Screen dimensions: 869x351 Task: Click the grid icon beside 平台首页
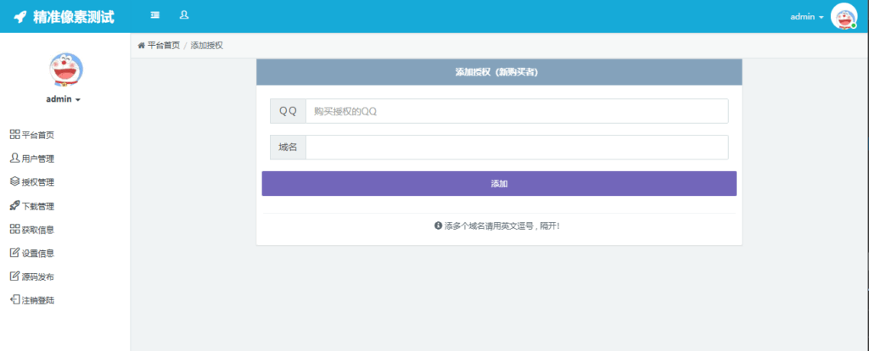[15, 135]
